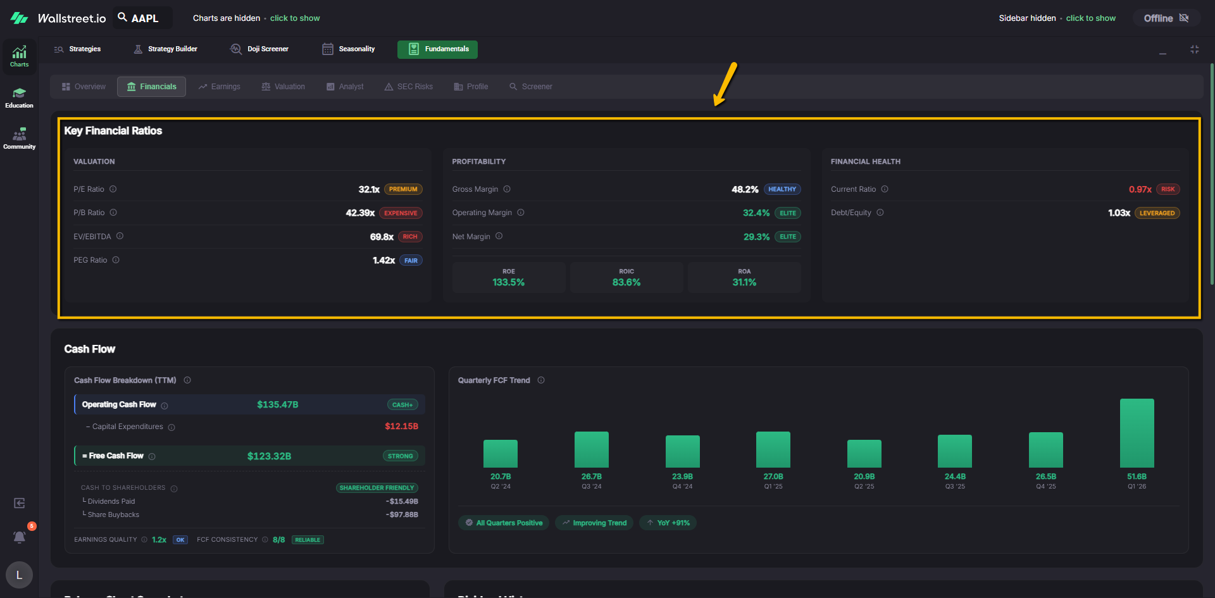The width and height of the screenshot is (1215, 598).
Task: Click the Fundamentals button
Action: click(x=437, y=49)
